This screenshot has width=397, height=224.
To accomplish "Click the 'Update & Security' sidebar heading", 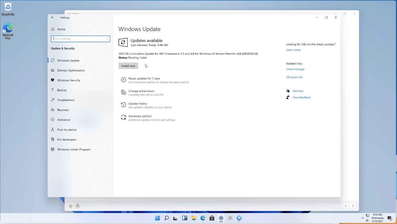I will pos(63,48).
